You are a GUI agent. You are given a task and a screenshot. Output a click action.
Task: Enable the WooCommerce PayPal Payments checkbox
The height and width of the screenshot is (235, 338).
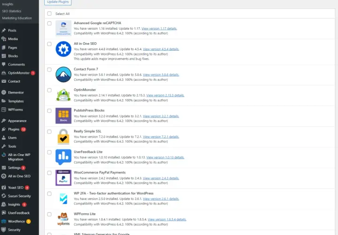[49, 173]
